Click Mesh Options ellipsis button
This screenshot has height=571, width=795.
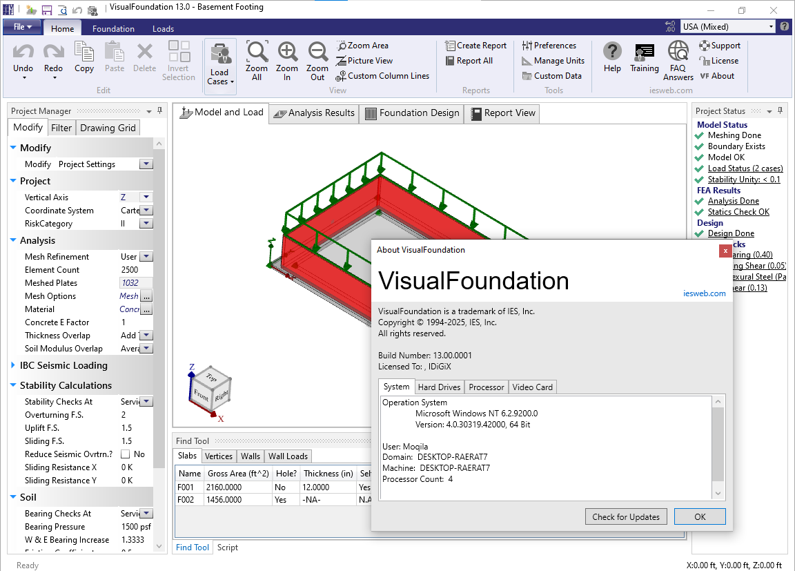[x=146, y=296]
